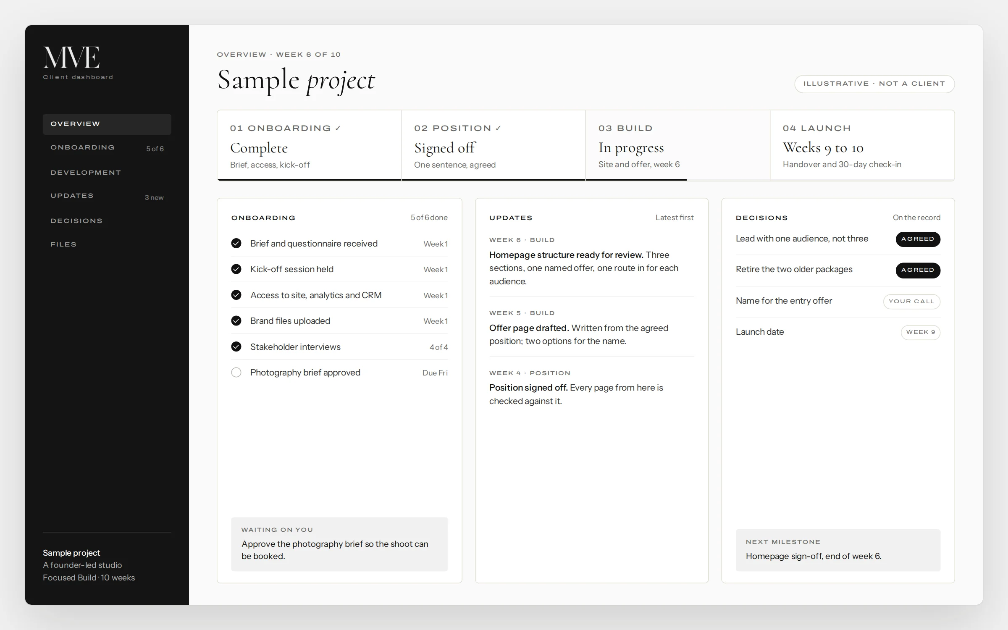The height and width of the screenshot is (630, 1008).
Task: Click the 03 Build progress bar
Action: tap(678, 180)
